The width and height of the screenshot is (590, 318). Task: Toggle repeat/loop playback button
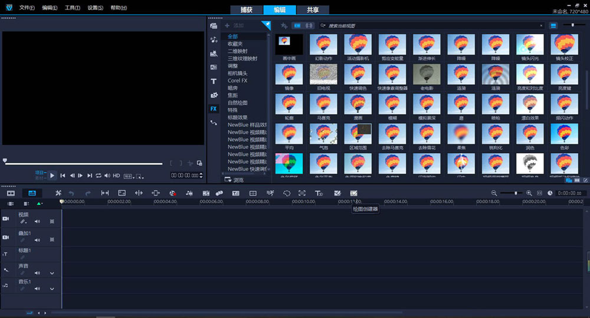pos(98,175)
